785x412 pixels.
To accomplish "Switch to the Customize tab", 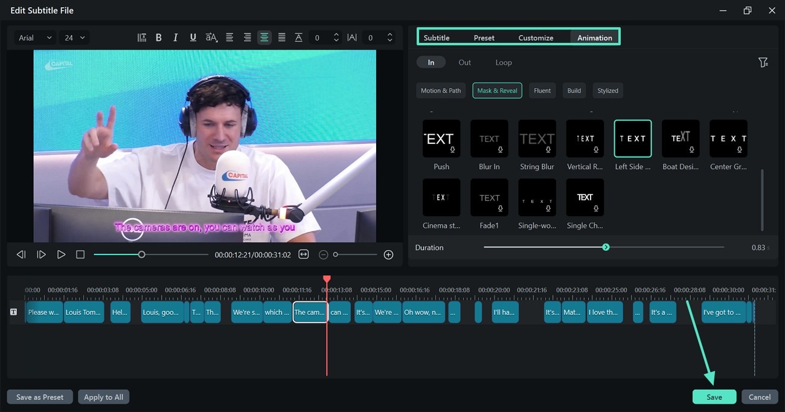I will [536, 37].
